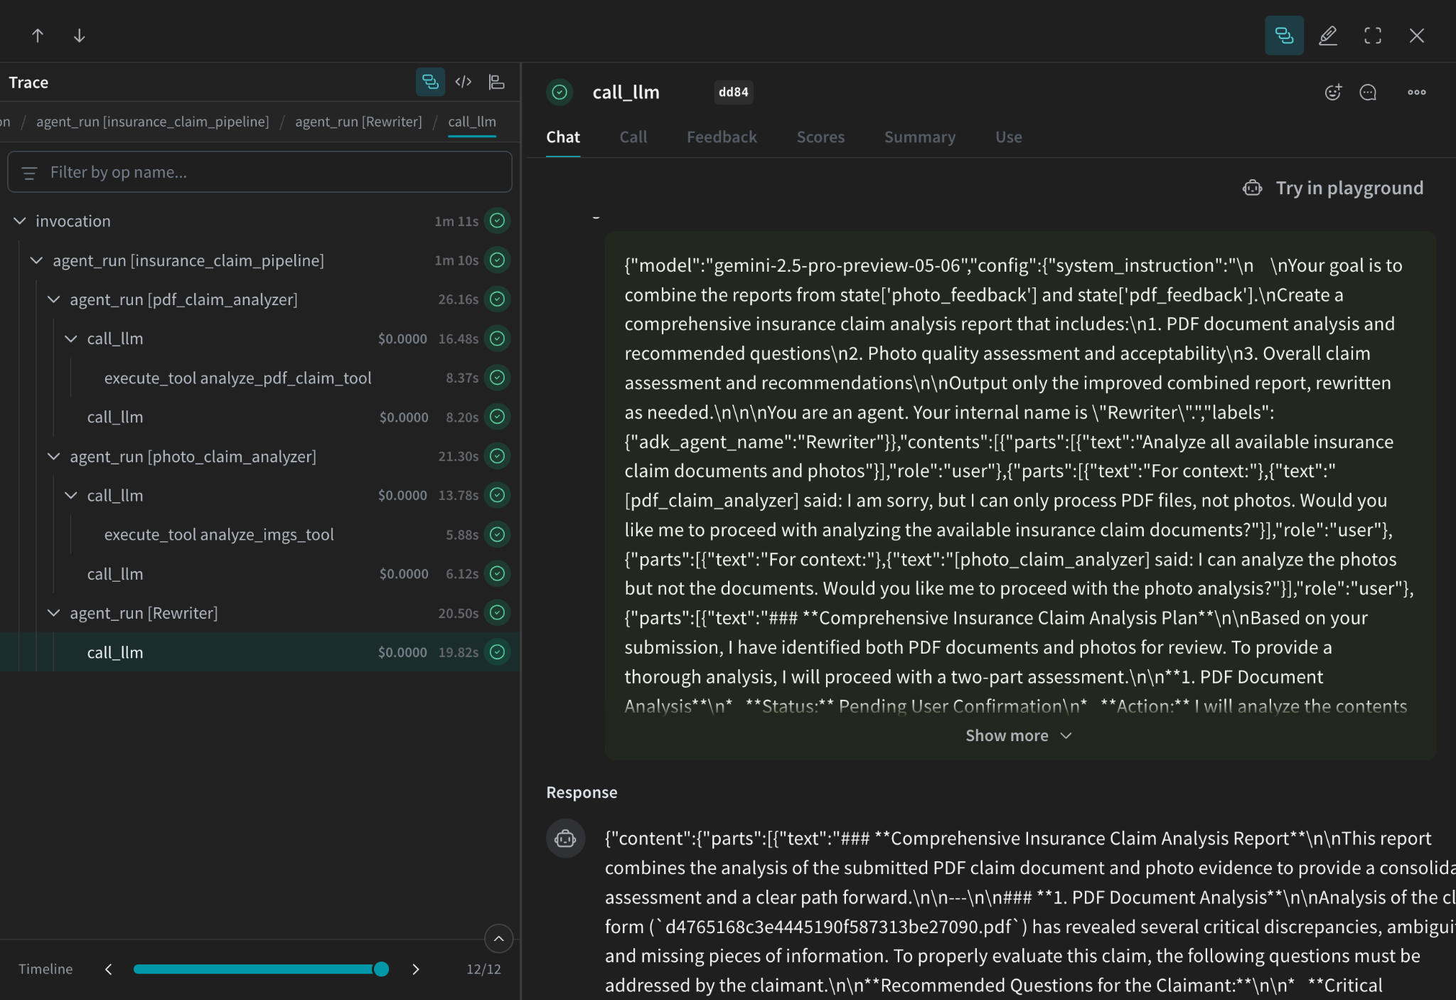Image resolution: width=1456 pixels, height=1000 pixels.
Task: Switch trace panel to flame graph icon
Action: (x=497, y=82)
